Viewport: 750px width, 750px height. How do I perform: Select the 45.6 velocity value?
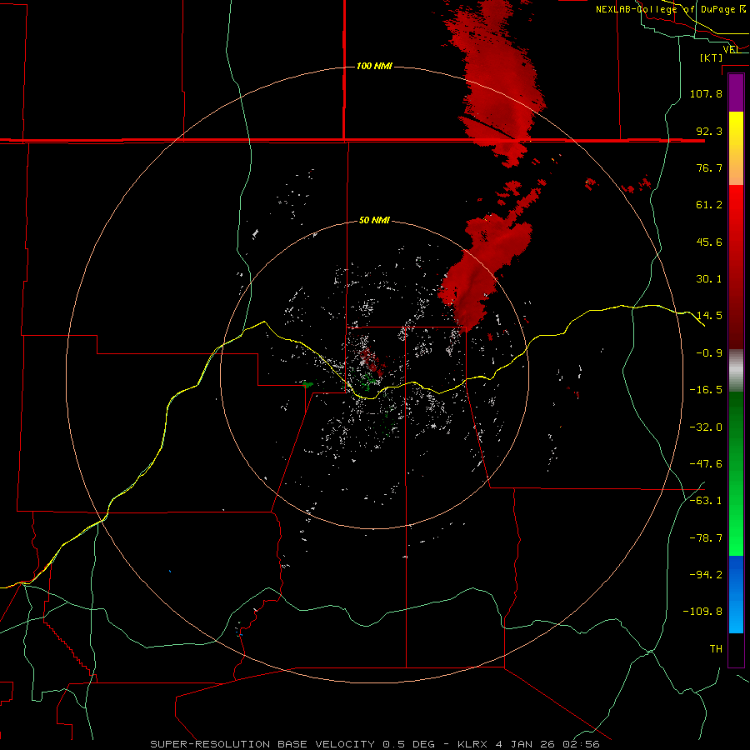[x=709, y=242]
